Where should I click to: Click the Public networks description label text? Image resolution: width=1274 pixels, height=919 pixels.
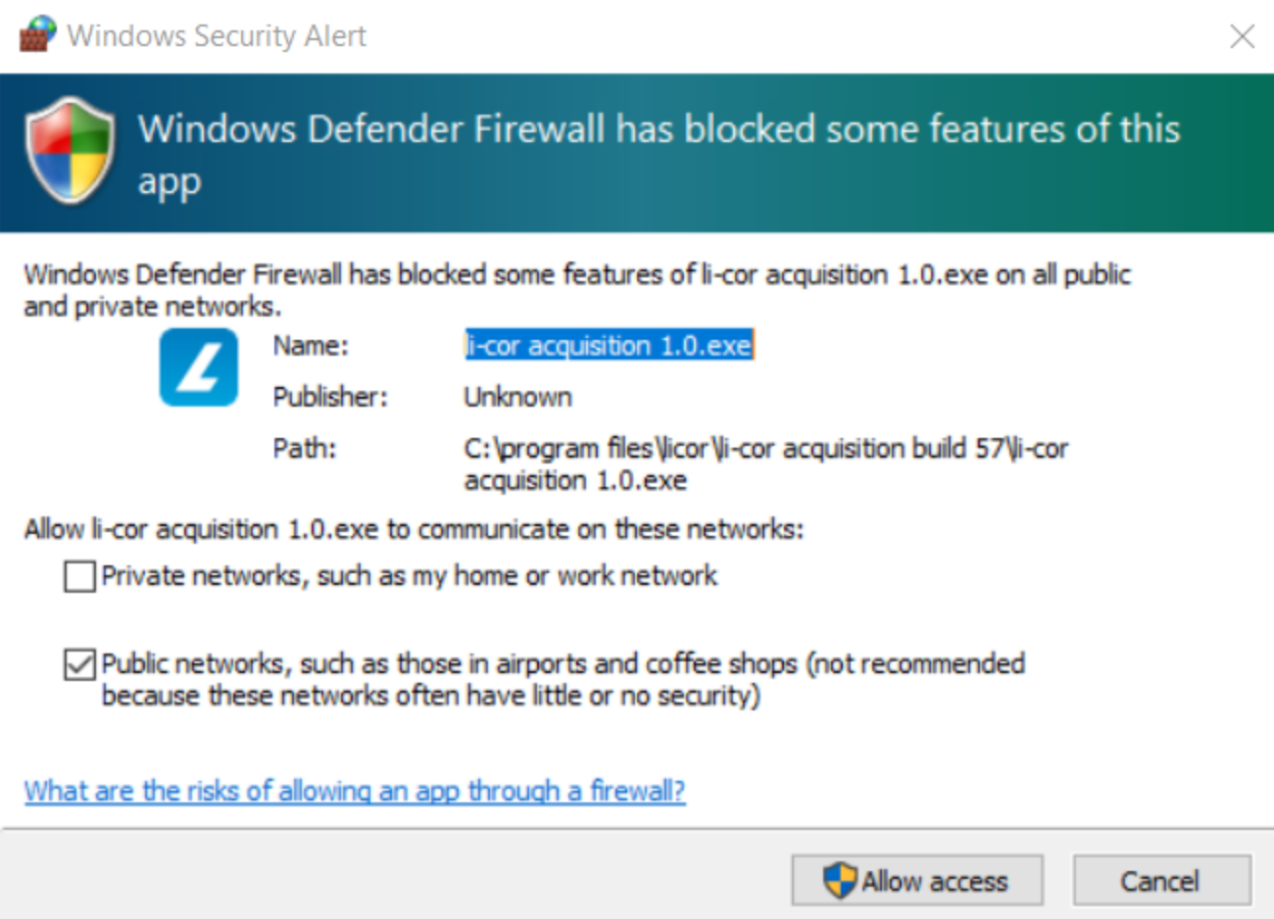click(563, 679)
